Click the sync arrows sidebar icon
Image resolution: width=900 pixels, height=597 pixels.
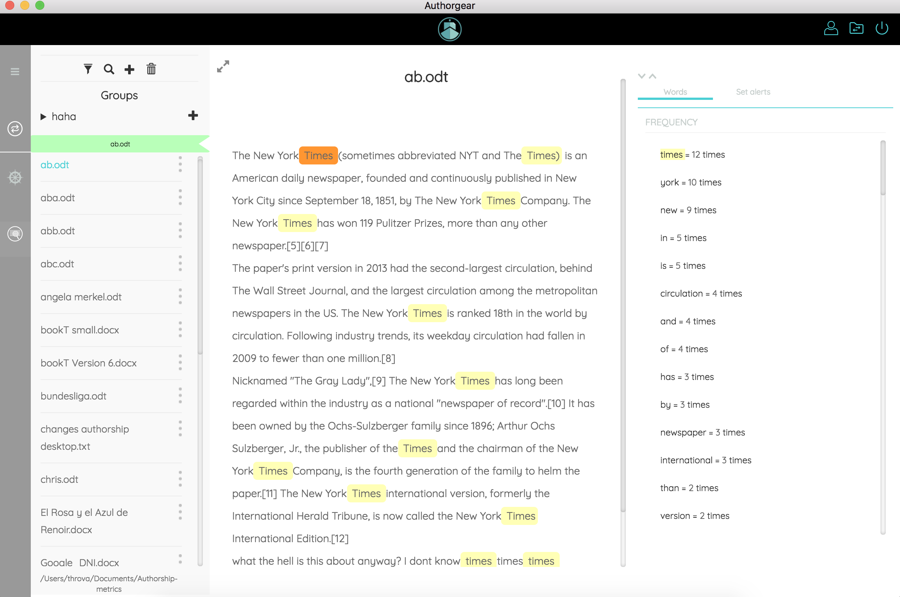15,129
